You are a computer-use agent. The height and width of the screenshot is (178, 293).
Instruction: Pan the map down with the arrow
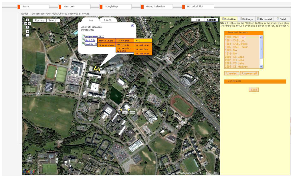coord(27,27)
